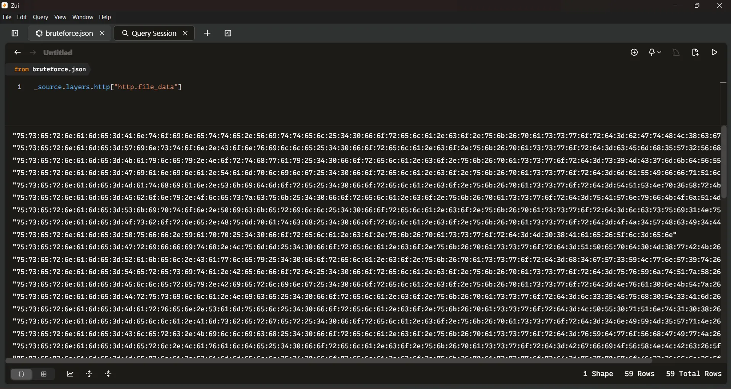Create a new query with the circled plus
Screen dimensions: 731x389
coord(634,52)
